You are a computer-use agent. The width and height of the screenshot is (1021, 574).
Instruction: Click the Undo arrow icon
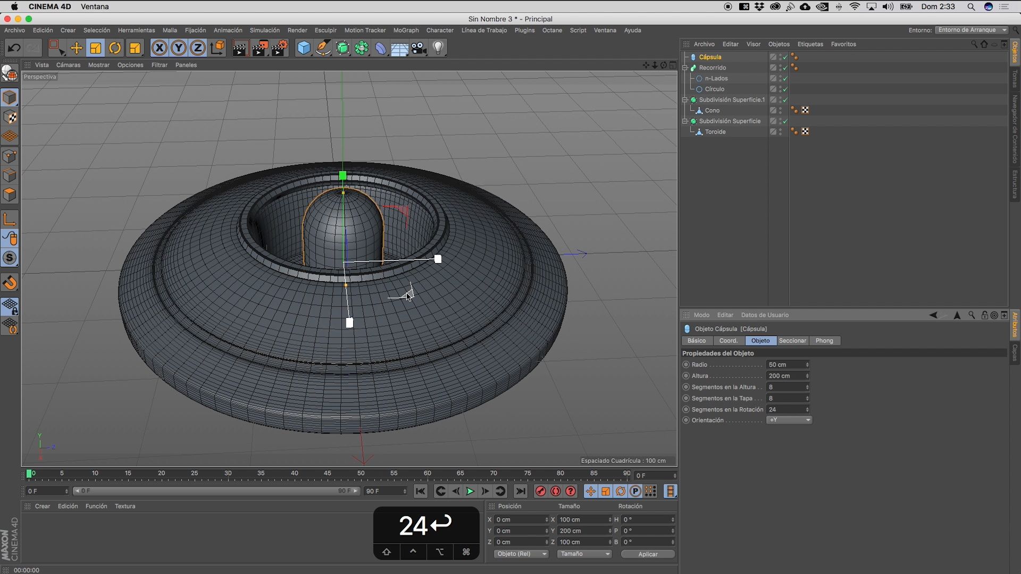tap(14, 48)
